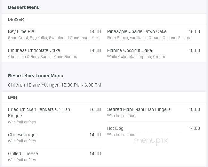Click the Rum Sauce, Vanilla Ice Cream description

(x=148, y=38)
